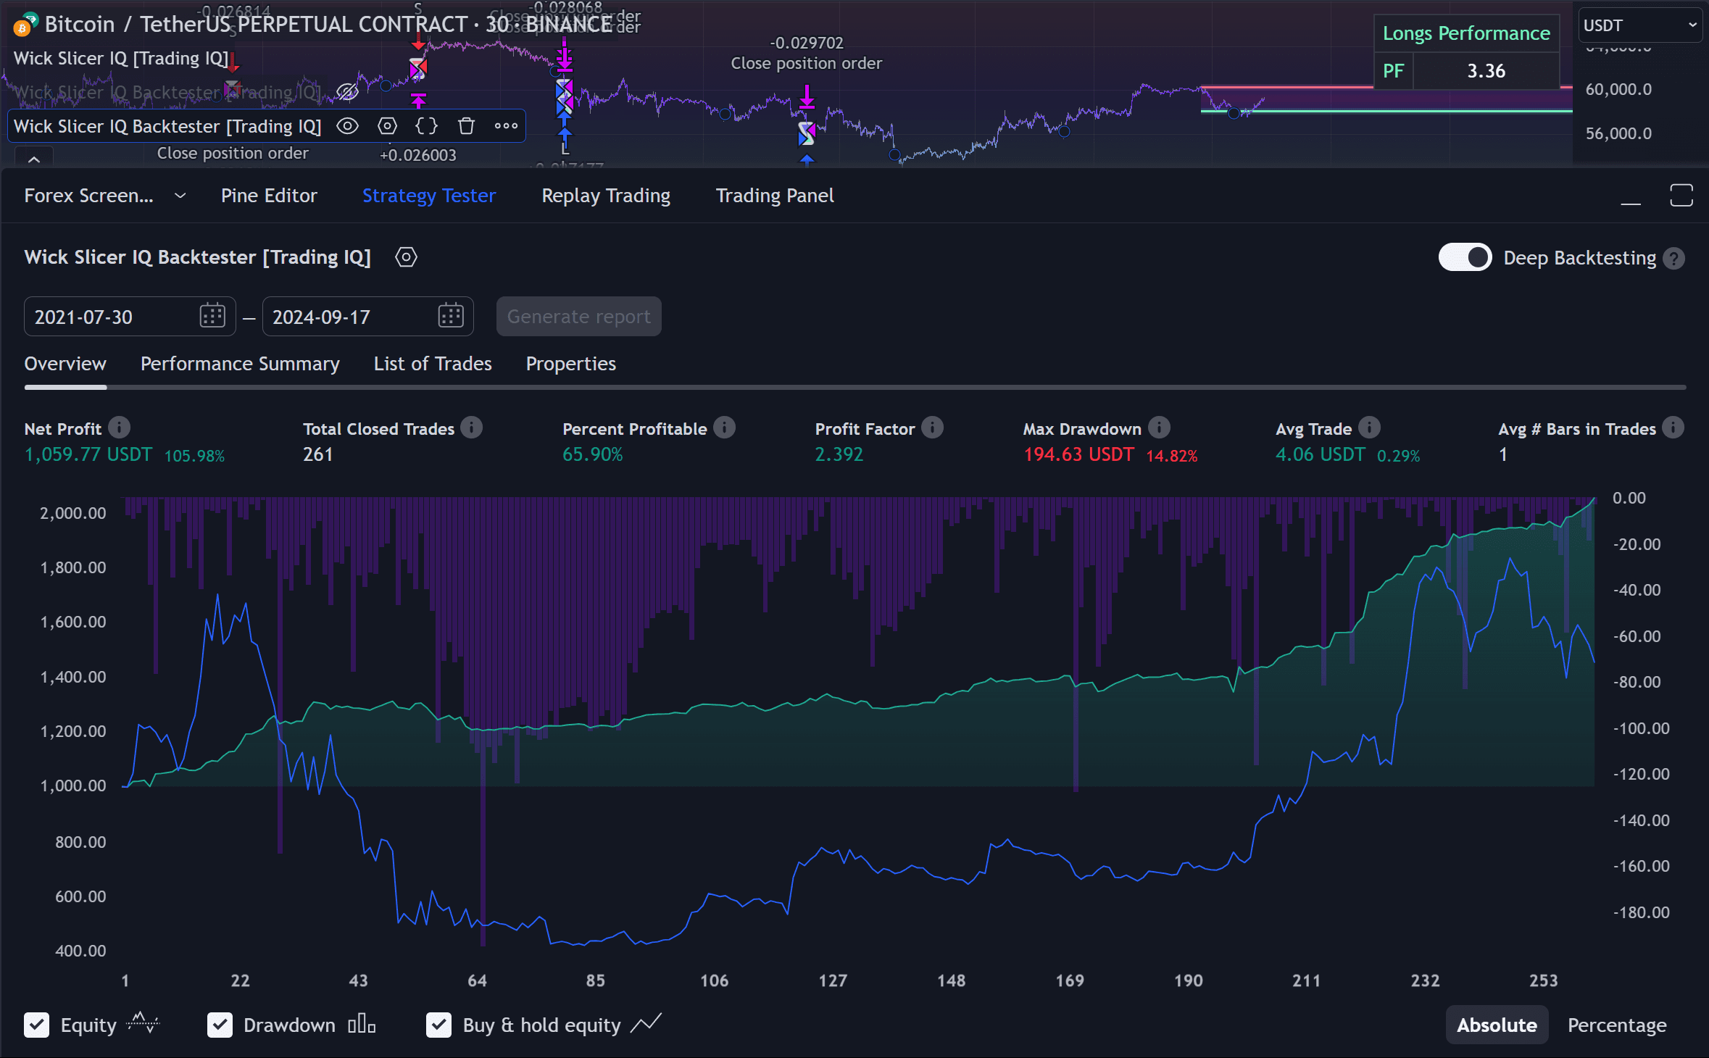Switch to Pine Editor tab
The height and width of the screenshot is (1058, 1709).
[269, 196]
